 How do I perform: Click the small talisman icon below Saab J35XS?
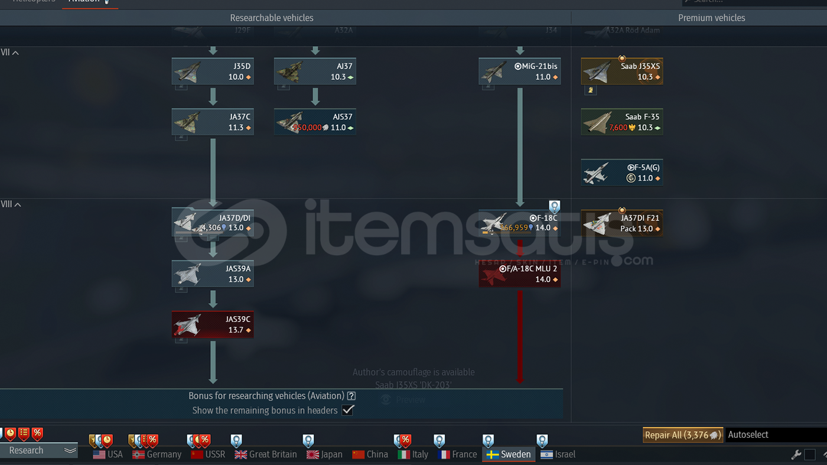[x=590, y=90]
